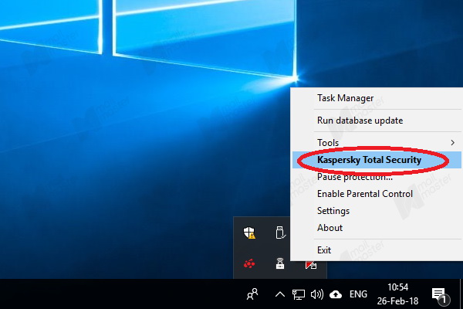Open the network status icon
463x309 pixels.
[299, 294]
